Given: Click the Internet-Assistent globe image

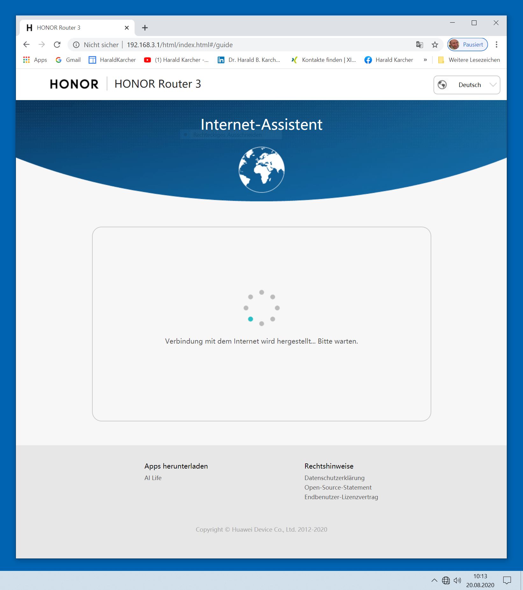Looking at the screenshot, I should (261, 170).
